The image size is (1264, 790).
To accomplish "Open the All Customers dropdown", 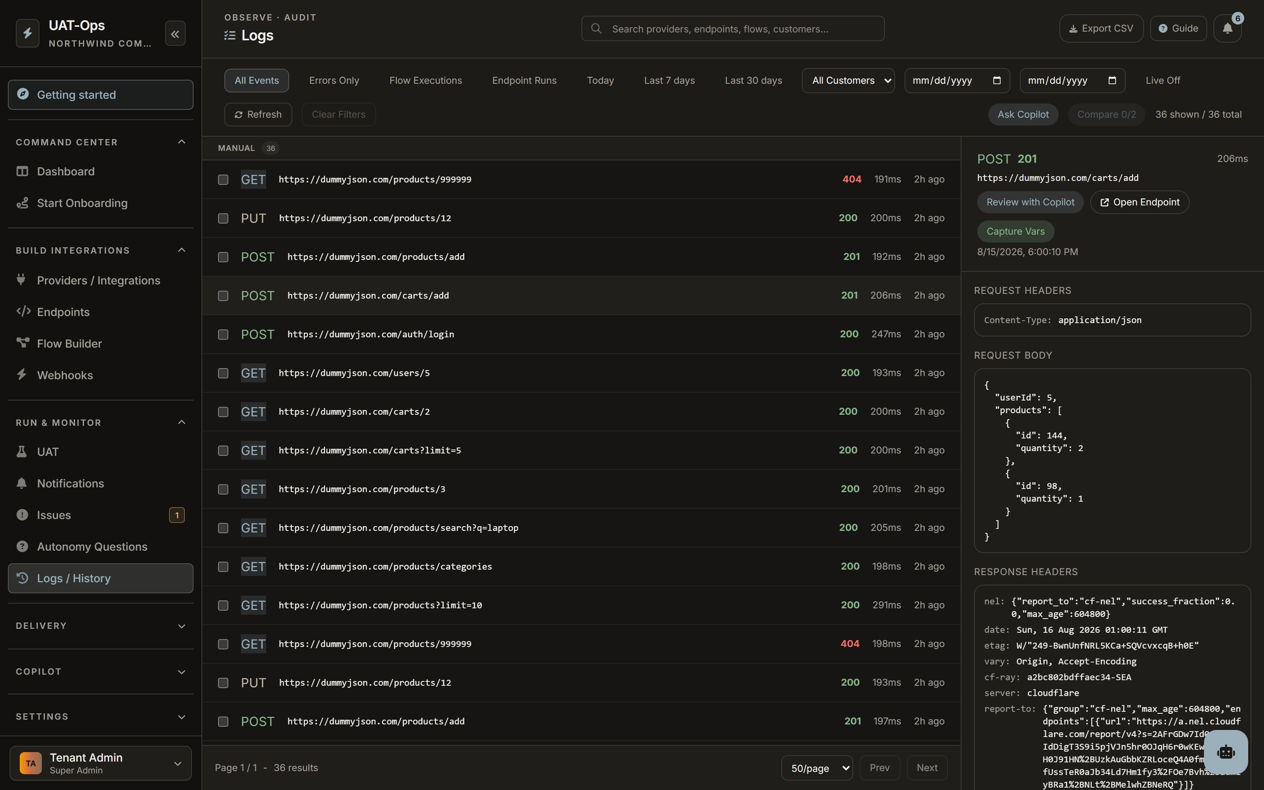I will tap(848, 81).
